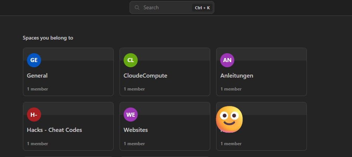Click the green CL space avatar

pyautogui.click(x=131, y=60)
